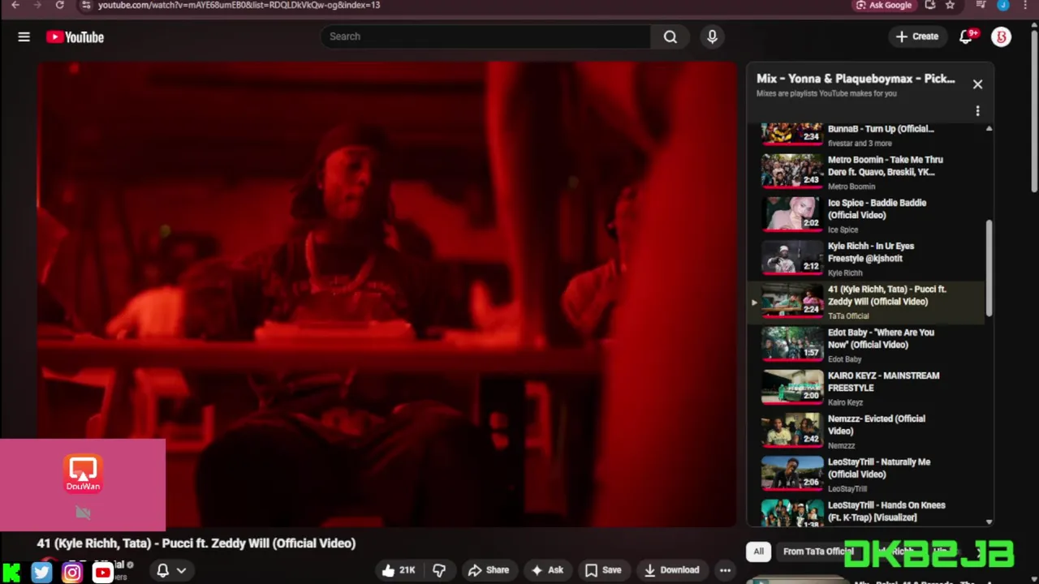The width and height of the screenshot is (1039, 584).
Task: Open the YouTube account avatar menu
Action: pos(1002,36)
